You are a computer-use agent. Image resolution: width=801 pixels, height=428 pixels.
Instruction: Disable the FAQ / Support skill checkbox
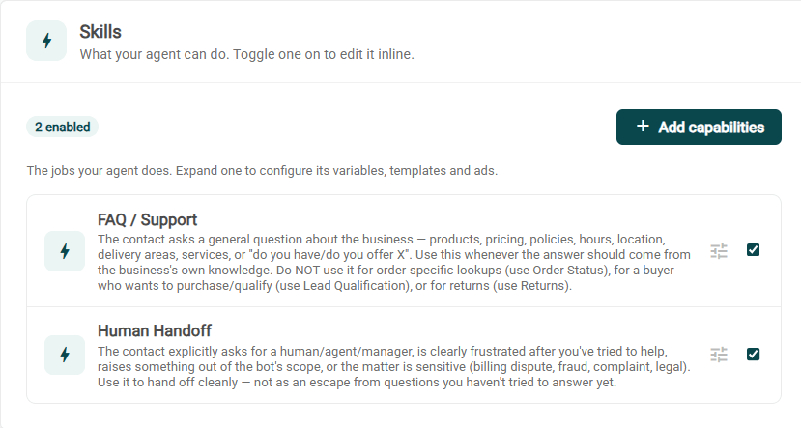[753, 250]
